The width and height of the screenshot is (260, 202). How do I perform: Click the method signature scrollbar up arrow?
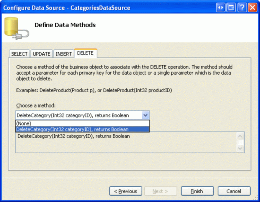pyautogui.click(x=240, y=136)
